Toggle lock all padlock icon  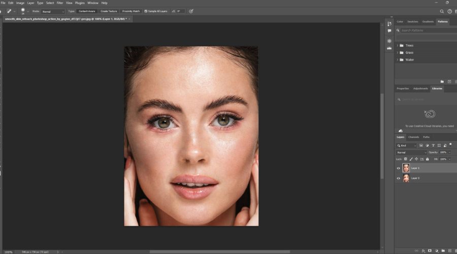[x=427, y=159]
